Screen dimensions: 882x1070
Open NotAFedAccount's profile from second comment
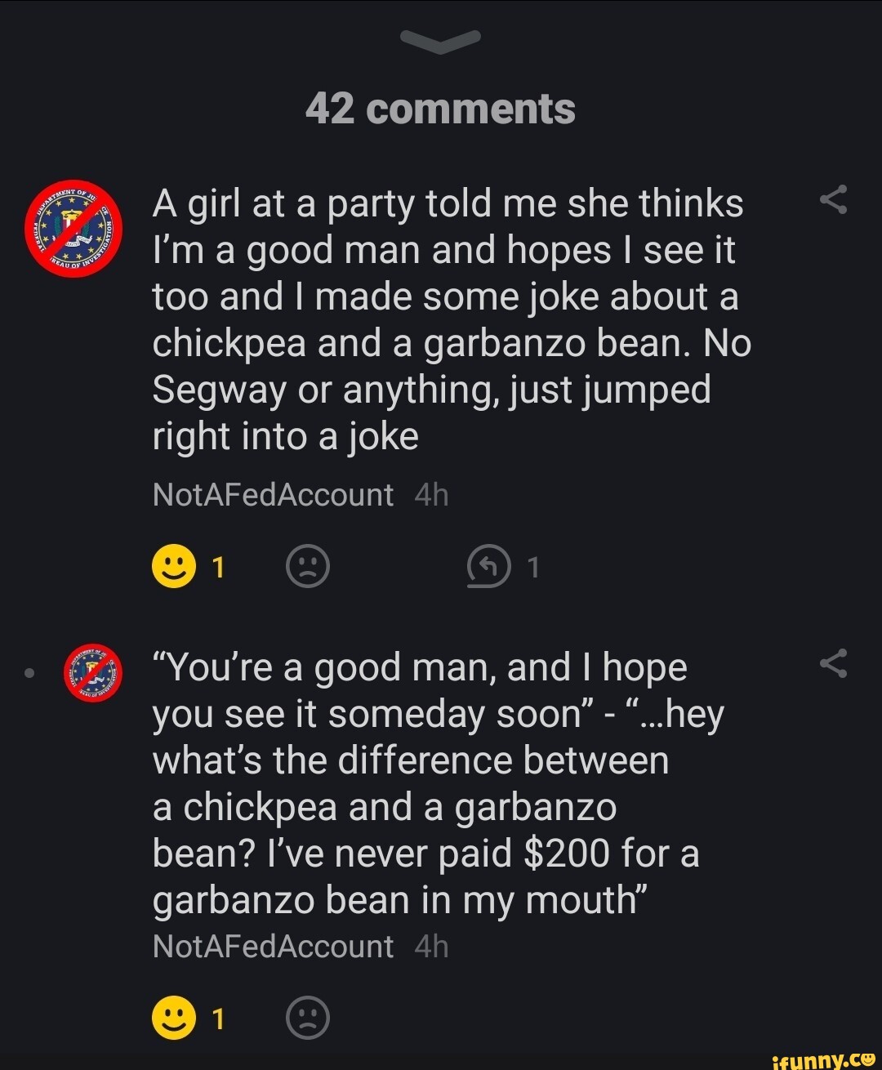click(x=272, y=946)
